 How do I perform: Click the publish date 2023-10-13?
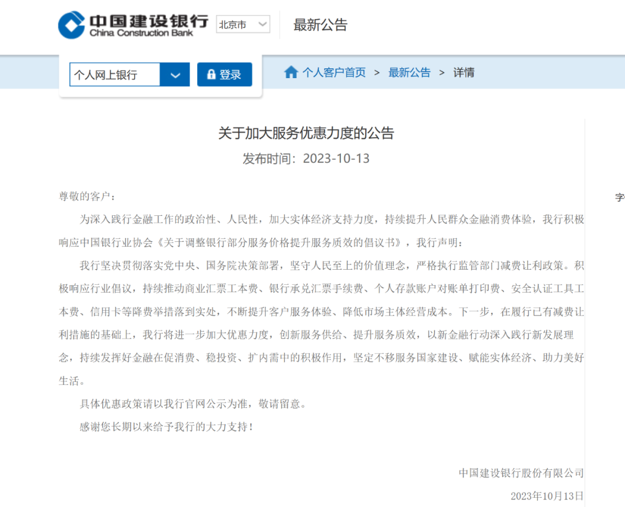click(x=336, y=159)
